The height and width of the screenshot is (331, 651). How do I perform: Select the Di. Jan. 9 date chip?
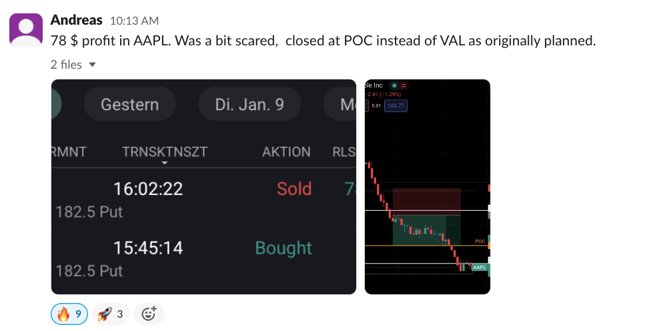tap(249, 105)
